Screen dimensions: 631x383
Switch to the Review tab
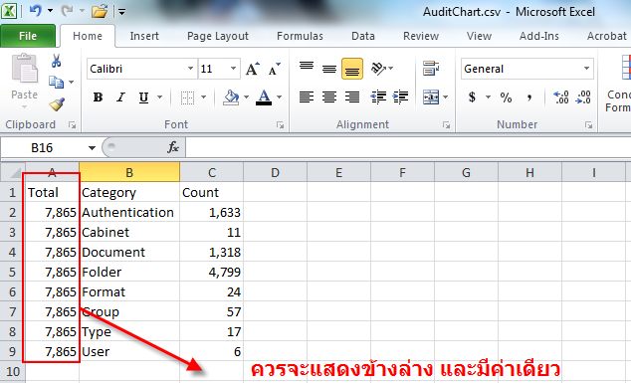tap(421, 36)
